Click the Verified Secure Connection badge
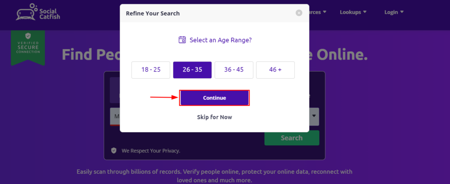 click(28, 47)
